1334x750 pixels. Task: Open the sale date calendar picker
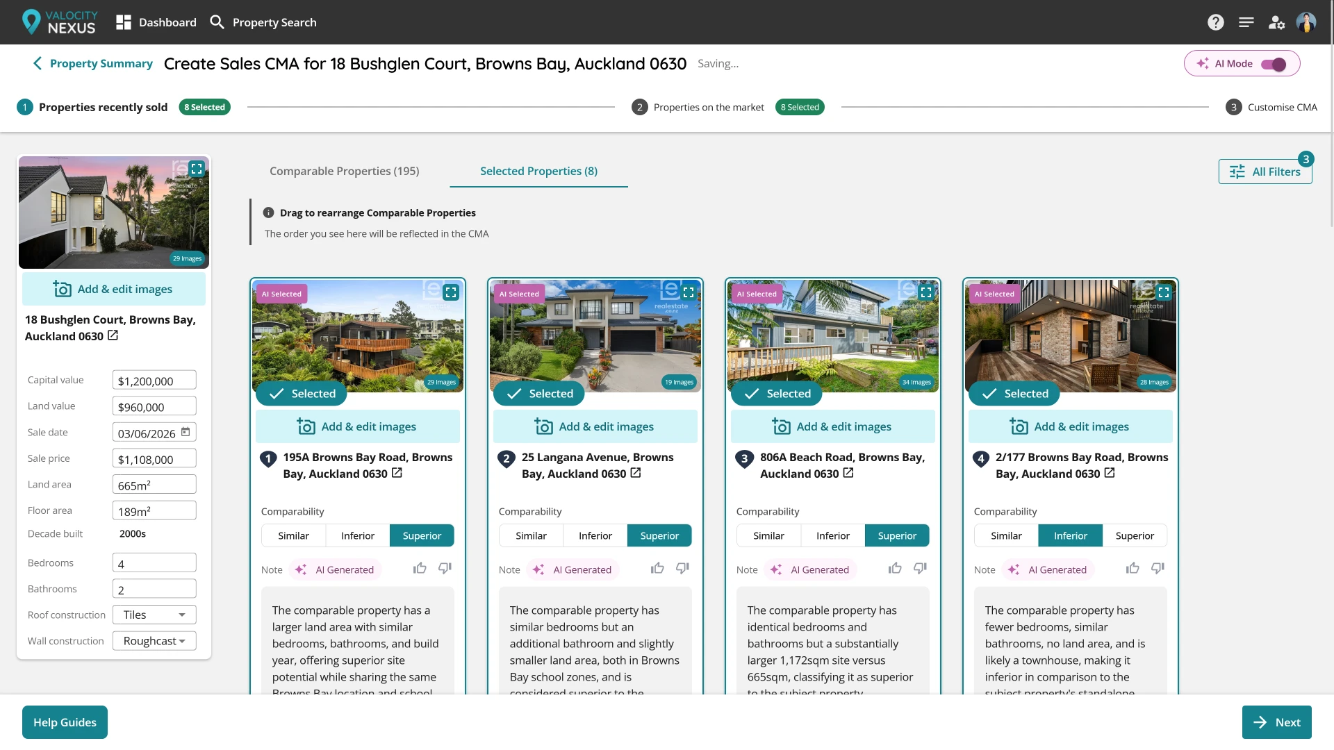coord(186,432)
